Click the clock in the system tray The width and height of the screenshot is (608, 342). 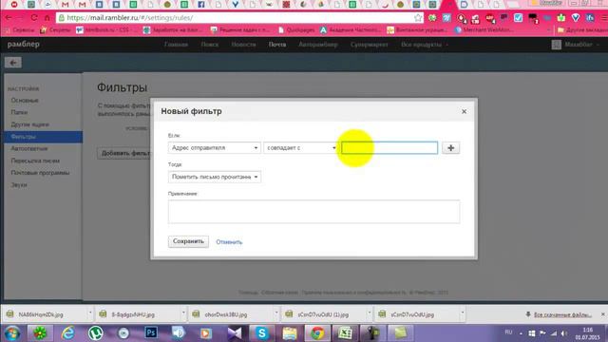(x=587, y=333)
